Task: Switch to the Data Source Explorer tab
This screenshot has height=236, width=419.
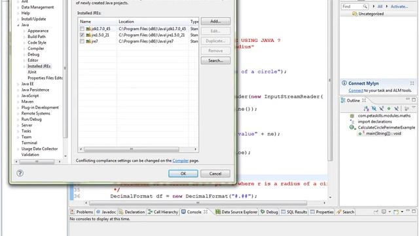Action: coord(236,212)
